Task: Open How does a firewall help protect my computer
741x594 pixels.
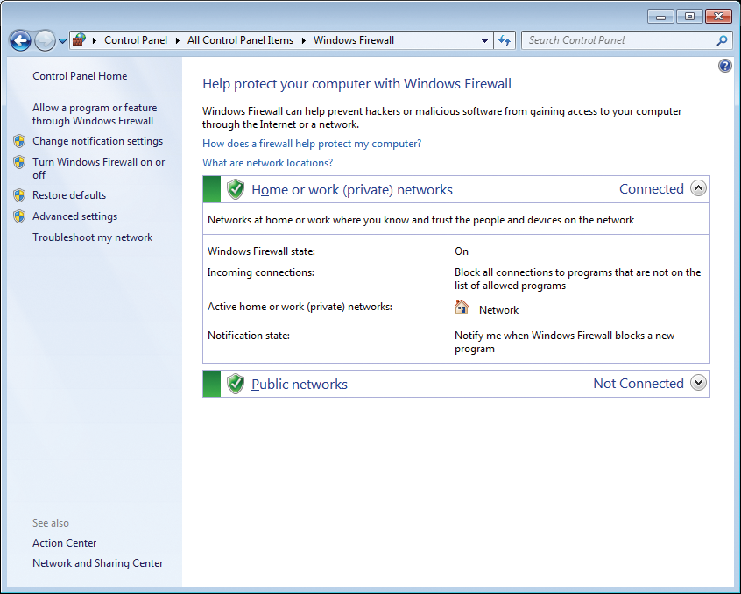Action: click(309, 144)
